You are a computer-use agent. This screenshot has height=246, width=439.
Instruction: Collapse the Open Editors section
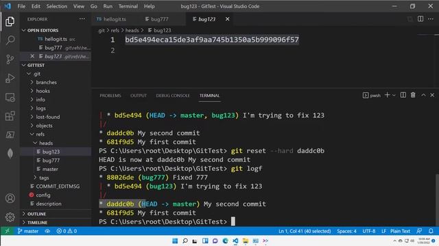pos(56,30)
